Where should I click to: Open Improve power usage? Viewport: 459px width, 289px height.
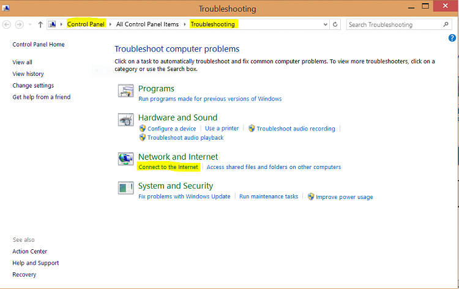coord(344,197)
